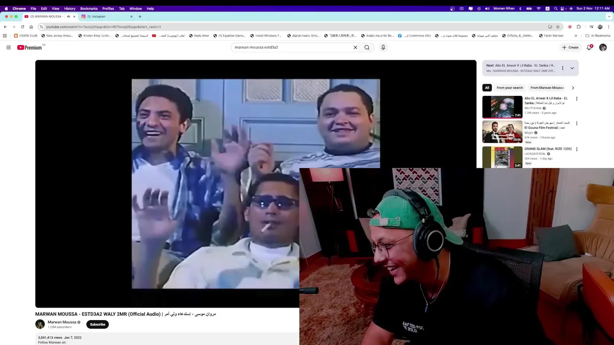Image resolution: width=614 pixels, height=345 pixels.
Task: Open the Chrome extensions puzzle icon
Action: click(x=579, y=27)
